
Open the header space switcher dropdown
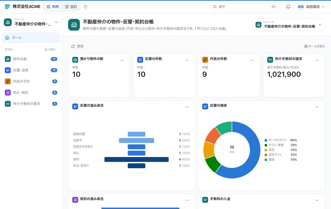click(289, 25)
